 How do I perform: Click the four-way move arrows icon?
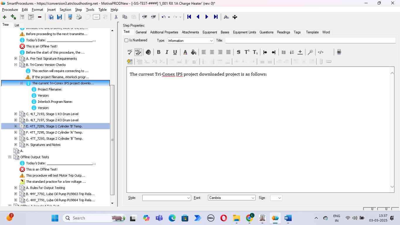[235, 17]
